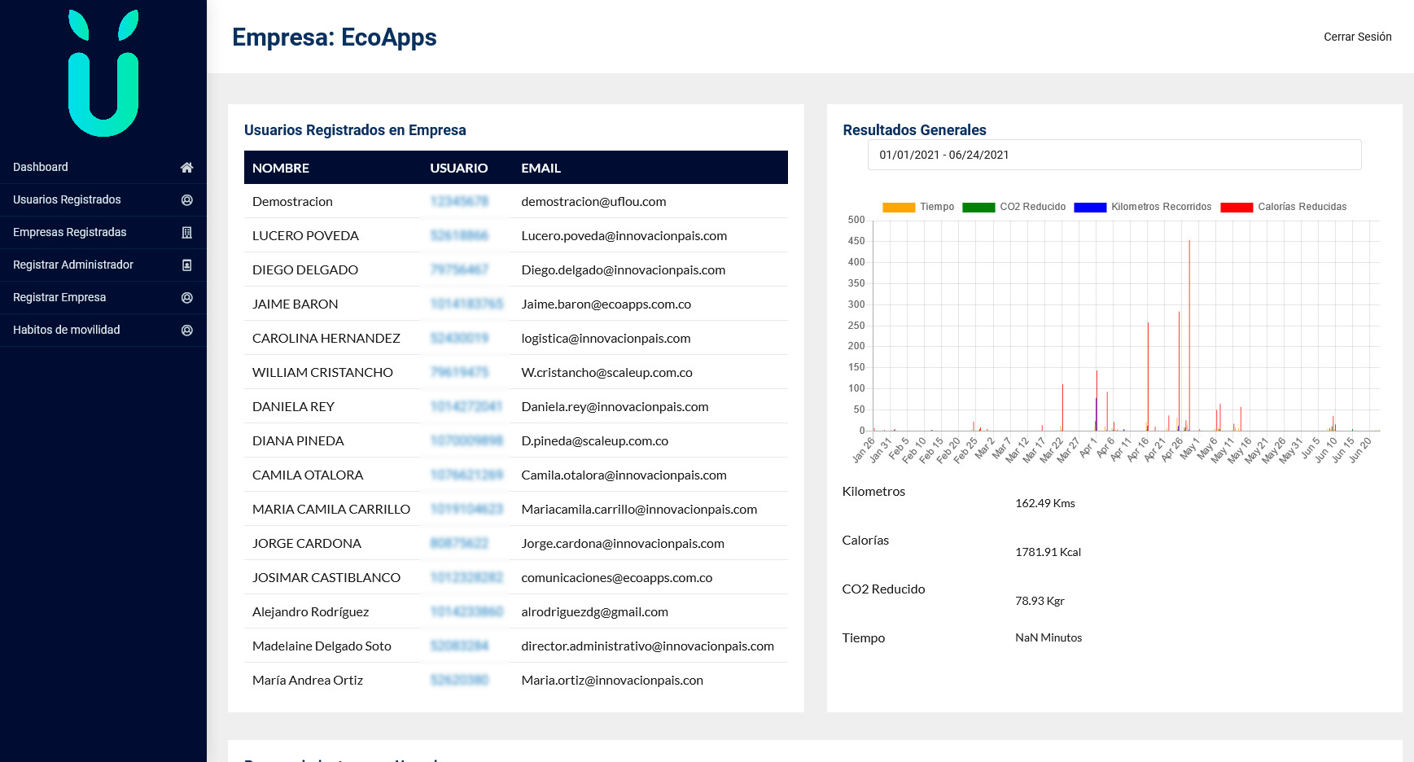Image resolution: width=1414 pixels, height=762 pixels.
Task: Click the green U logo in sidebar
Action: (x=103, y=73)
